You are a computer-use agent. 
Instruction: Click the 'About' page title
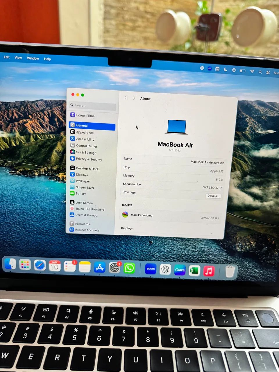point(145,99)
